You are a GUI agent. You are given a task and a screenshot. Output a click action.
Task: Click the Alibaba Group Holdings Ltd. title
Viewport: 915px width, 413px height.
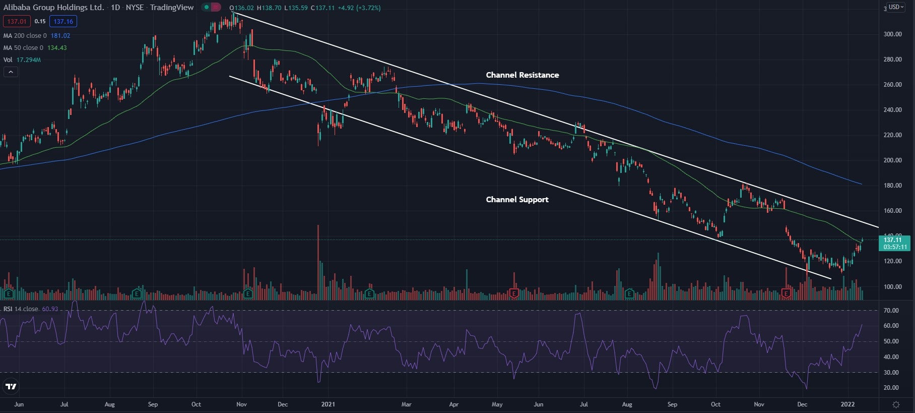point(53,8)
